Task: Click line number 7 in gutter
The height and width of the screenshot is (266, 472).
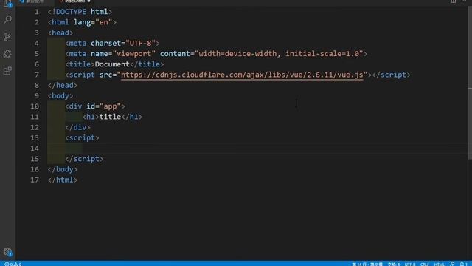Action: 37,75
